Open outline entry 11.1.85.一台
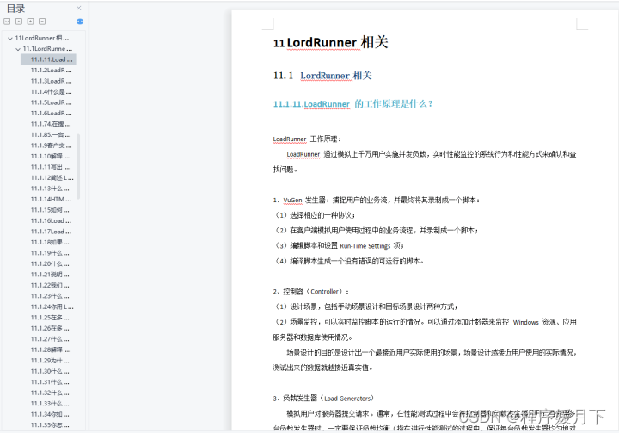This screenshot has width=619, height=433. point(51,134)
